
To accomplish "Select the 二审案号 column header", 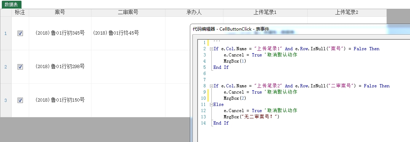I will click(x=128, y=12).
